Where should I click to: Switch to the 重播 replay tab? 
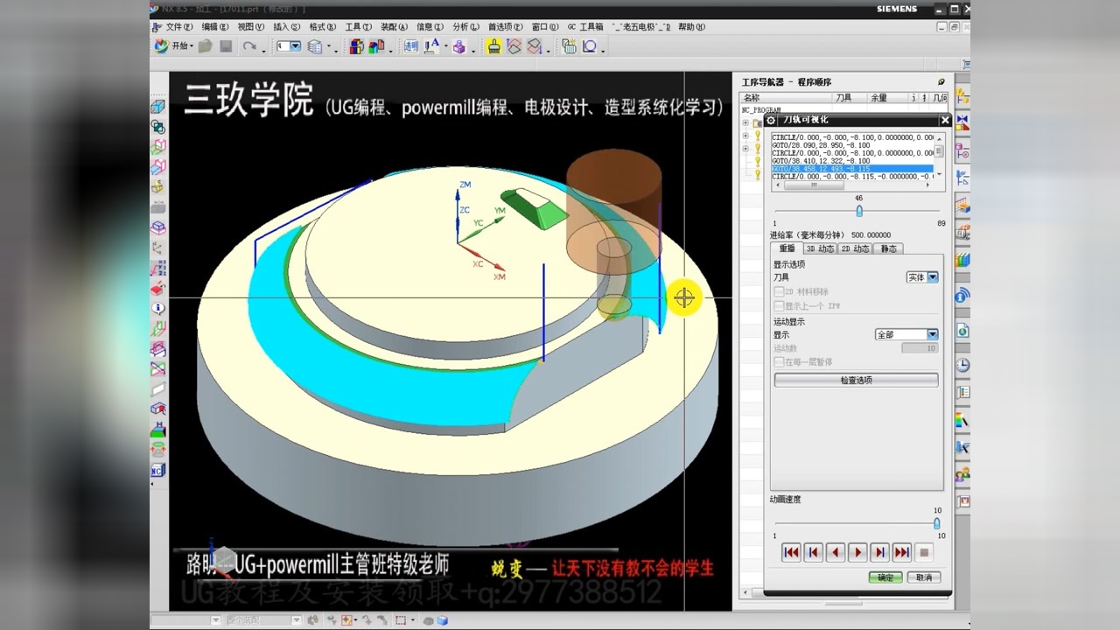coord(787,248)
